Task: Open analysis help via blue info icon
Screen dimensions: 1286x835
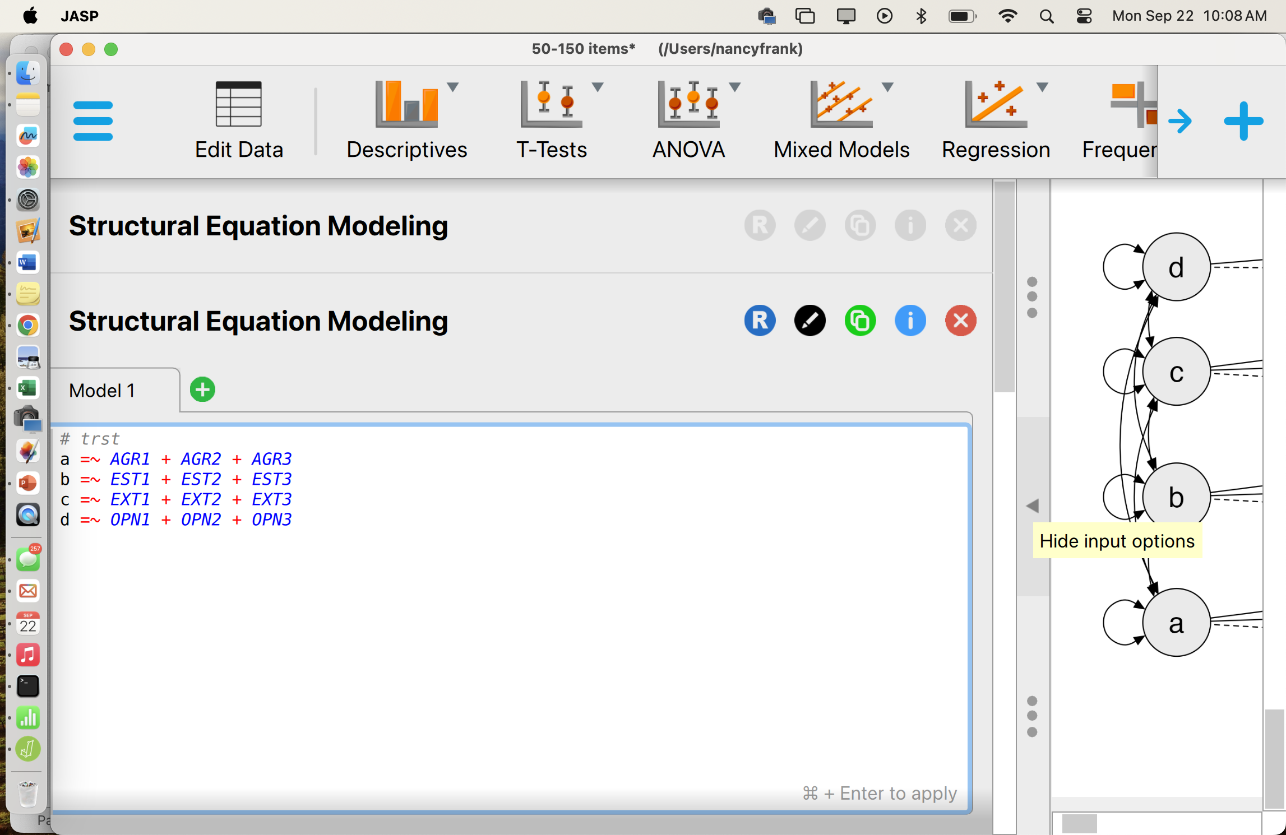Action: click(910, 321)
